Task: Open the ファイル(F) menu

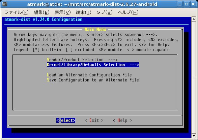Action: pyautogui.click(x=17, y=12)
